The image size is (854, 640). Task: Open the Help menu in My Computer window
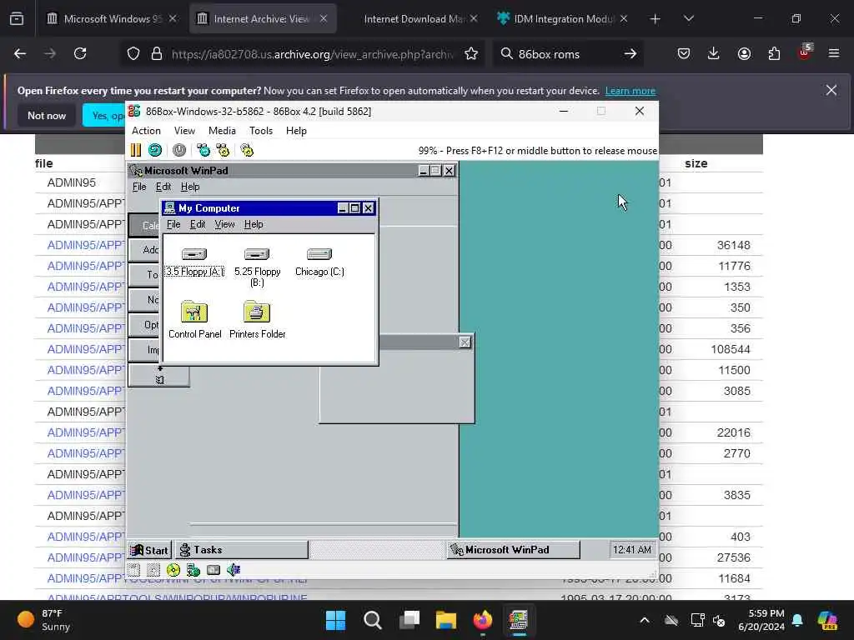tap(254, 224)
